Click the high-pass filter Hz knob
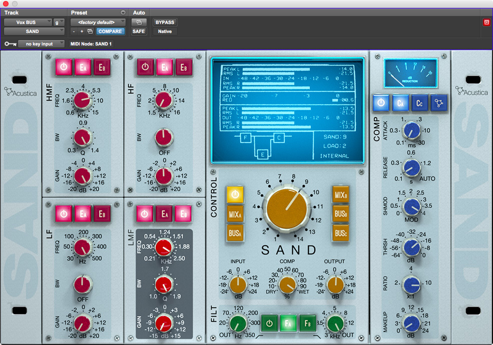Screen dimensions: 493x345 click(x=238, y=323)
